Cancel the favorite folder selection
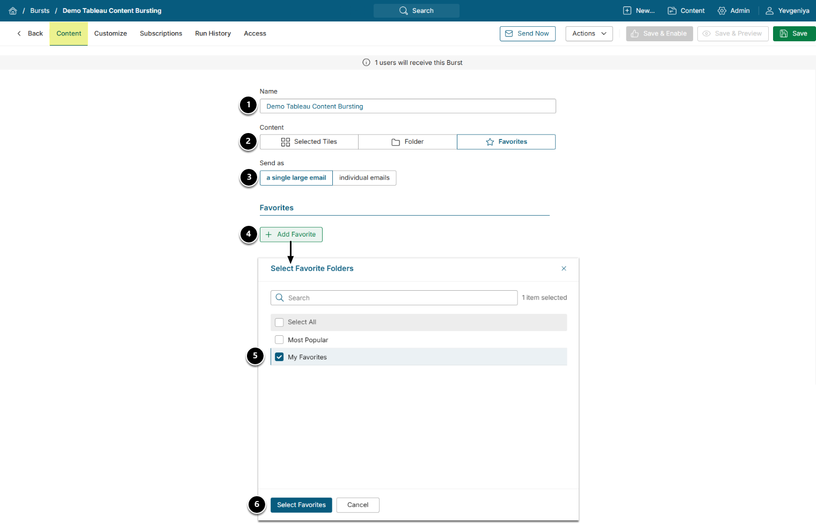Viewport: 816px width, 530px height. pos(358,505)
